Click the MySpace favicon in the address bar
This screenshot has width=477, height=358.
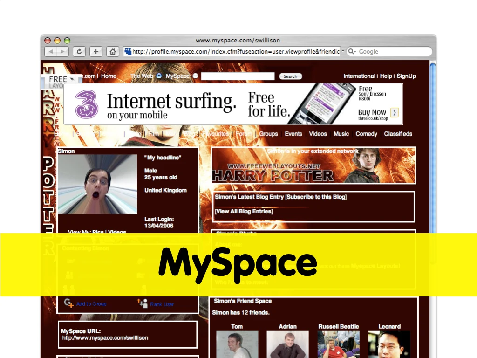pyautogui.click(x=128, y=51)
